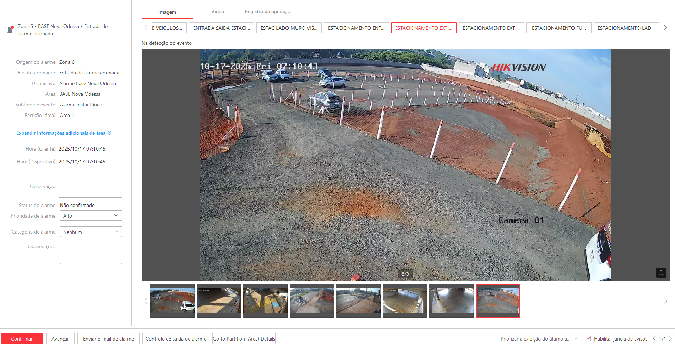Select first thumbnail with white car

(172, 301)
